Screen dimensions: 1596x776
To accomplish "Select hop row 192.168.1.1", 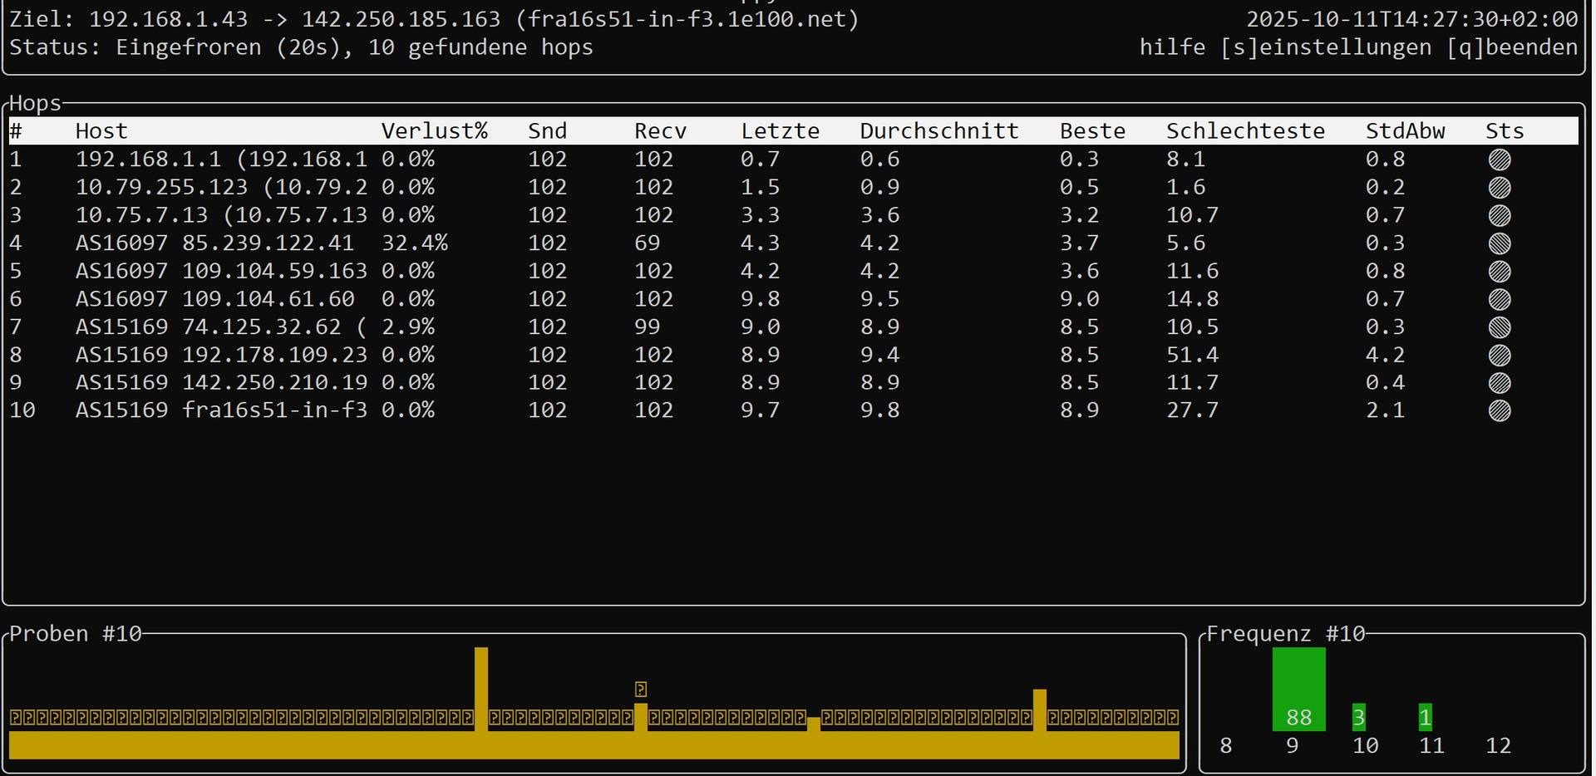I will click(x=793, y=160).
